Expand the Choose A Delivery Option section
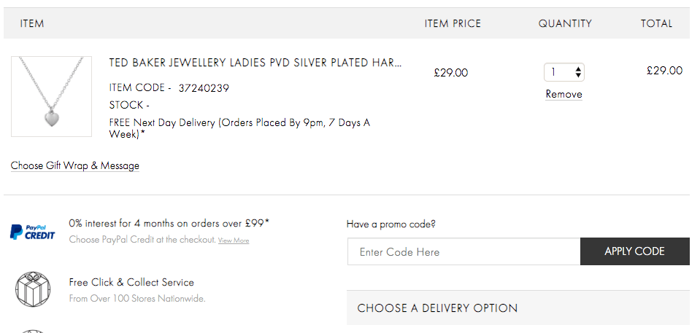 (x=518, y=308)
